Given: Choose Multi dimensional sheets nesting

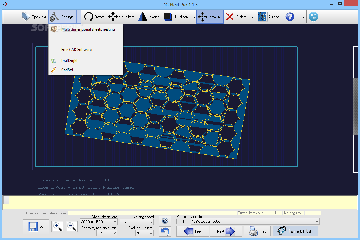Looking at the screenshot, I should pyautogui.click(x=86, y=29).
